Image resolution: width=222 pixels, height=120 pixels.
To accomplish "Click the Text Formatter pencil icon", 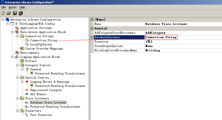I will coord(27,115).
